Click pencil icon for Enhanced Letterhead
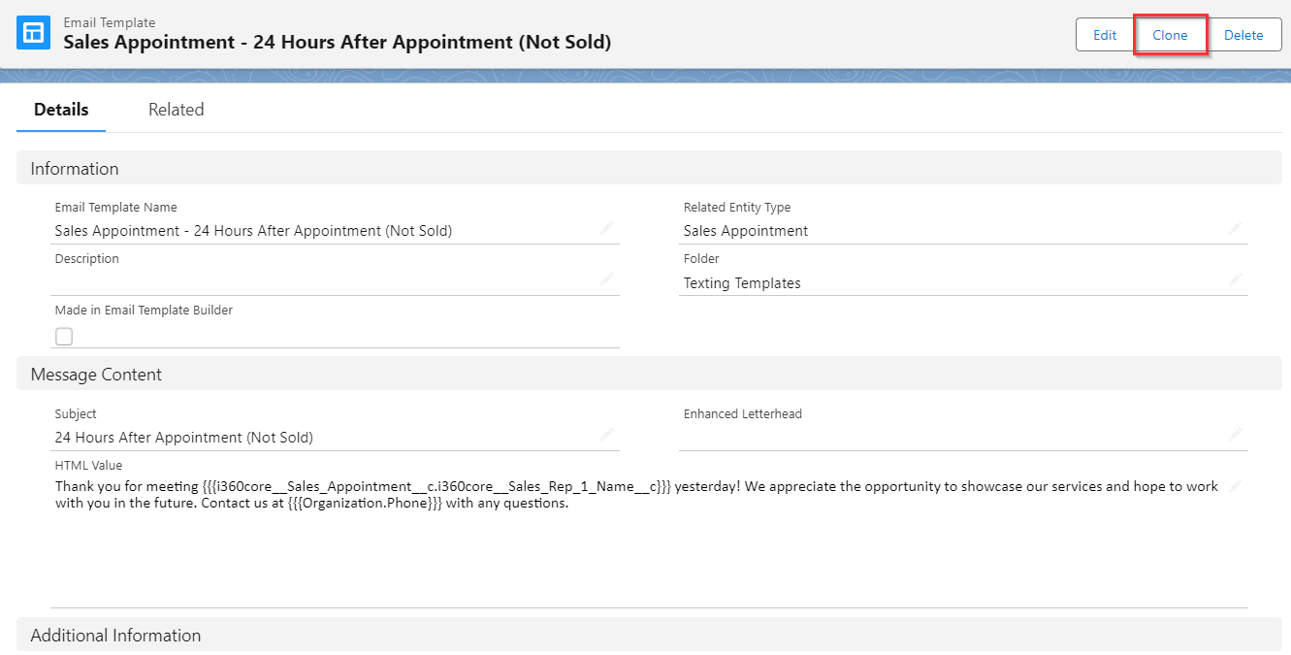 [x=1235, y=435]
